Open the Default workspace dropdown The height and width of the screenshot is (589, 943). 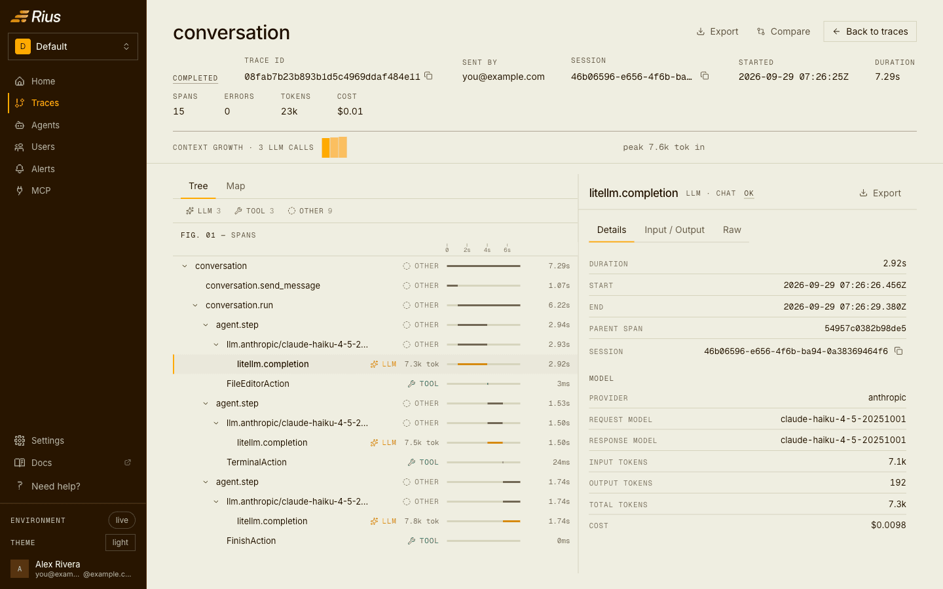click(x=73, y=46)
